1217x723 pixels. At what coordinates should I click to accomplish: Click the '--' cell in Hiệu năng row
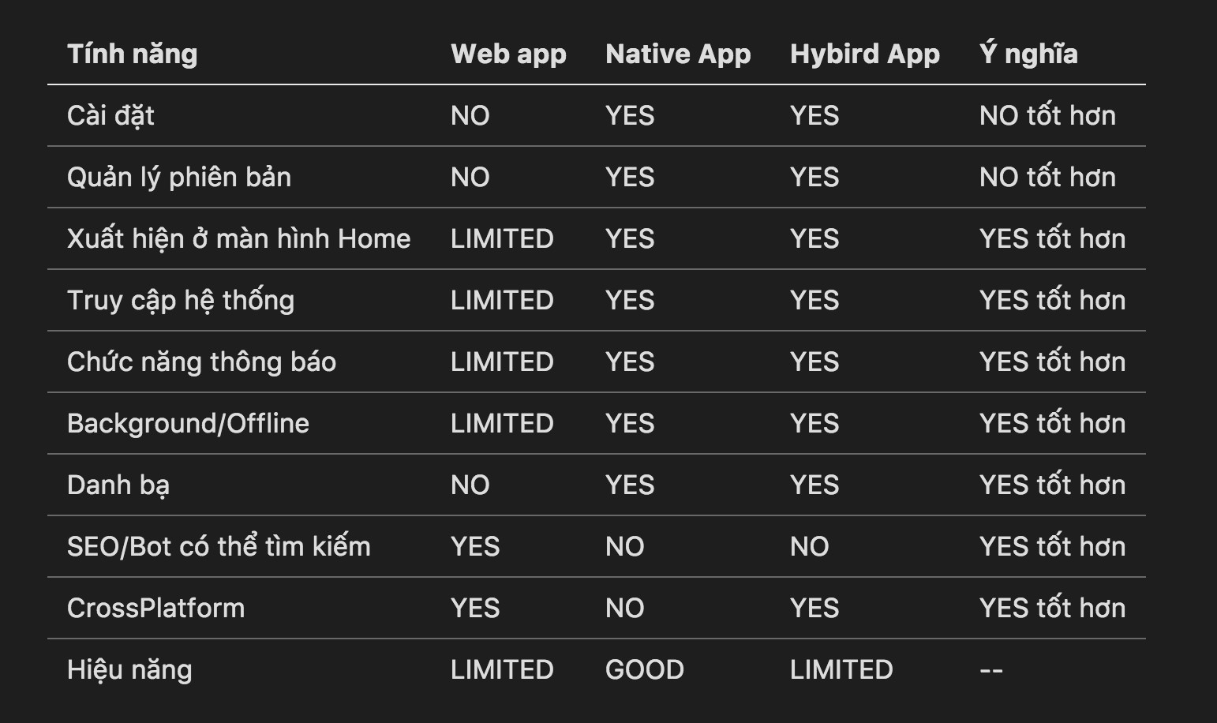(990, 670)
